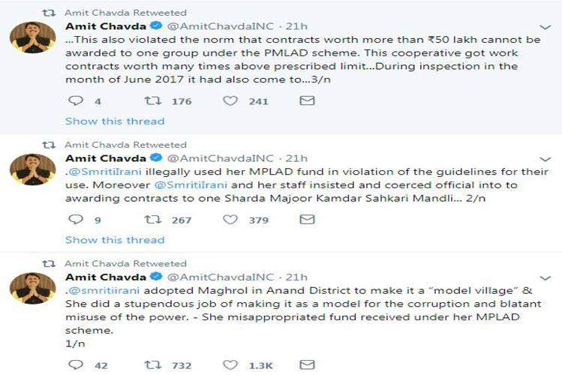Screen dimensions: 562x375
Task: Like the 3/n tweet with 241 likes
Action: [x=231, y=100]
